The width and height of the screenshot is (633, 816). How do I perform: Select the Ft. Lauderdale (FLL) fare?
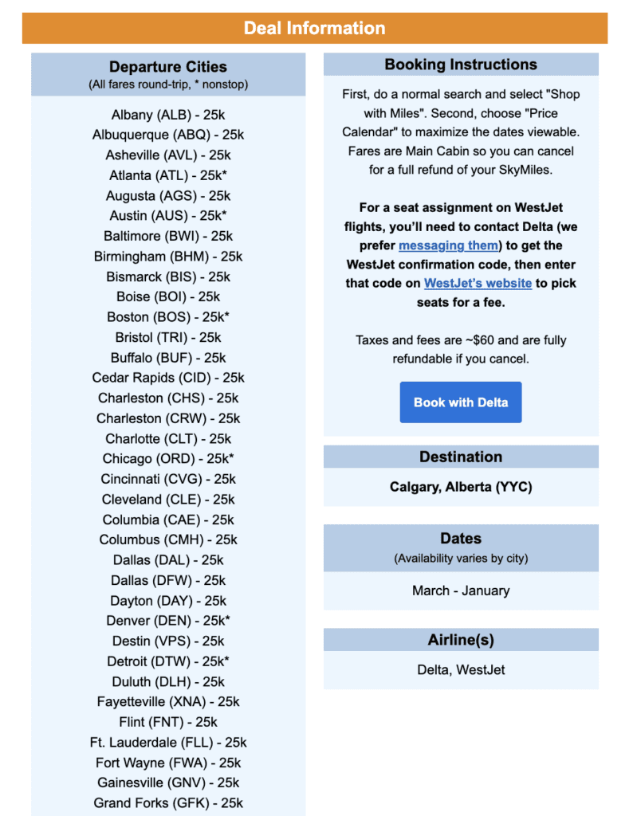168,742
